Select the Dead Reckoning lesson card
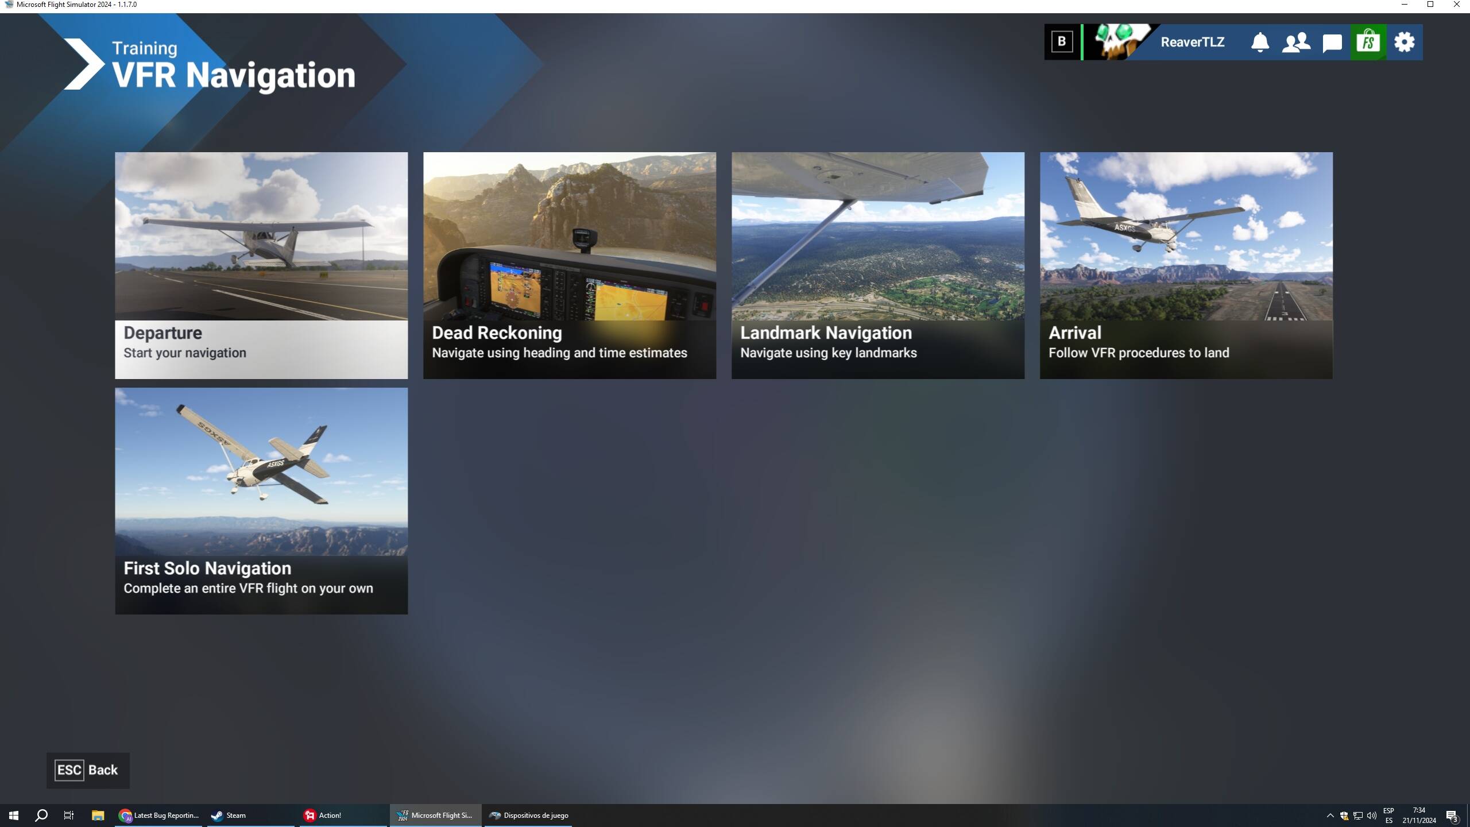The image size is (1470, 827). tap(570, 265)
